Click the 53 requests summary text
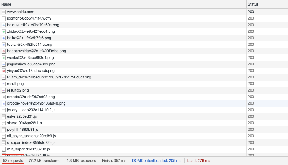This screenshot has width=288, height=165. pos(13,161)
